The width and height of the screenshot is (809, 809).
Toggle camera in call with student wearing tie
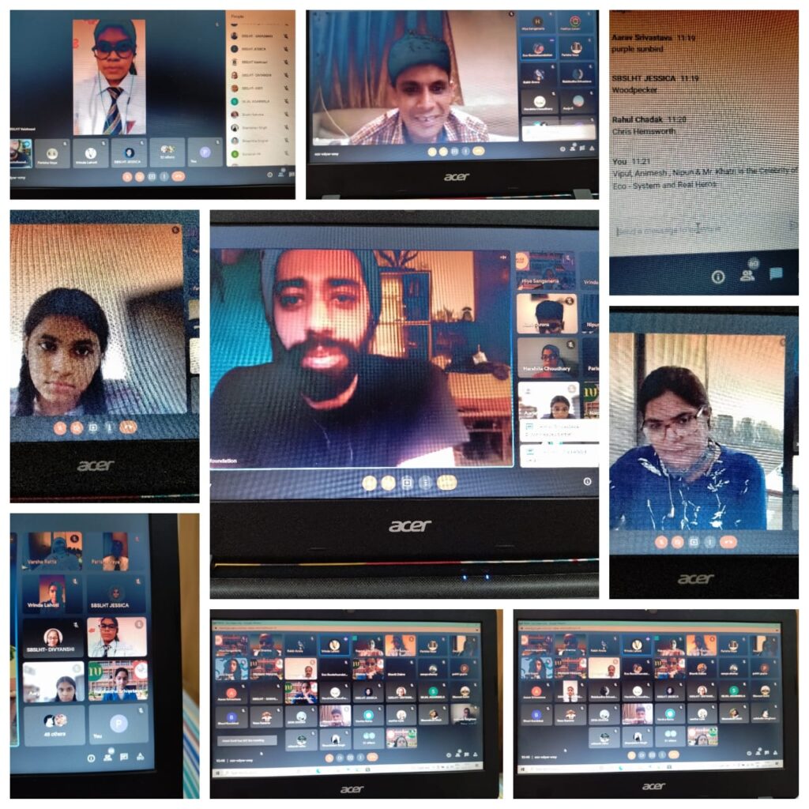click(x=139, y=176)
